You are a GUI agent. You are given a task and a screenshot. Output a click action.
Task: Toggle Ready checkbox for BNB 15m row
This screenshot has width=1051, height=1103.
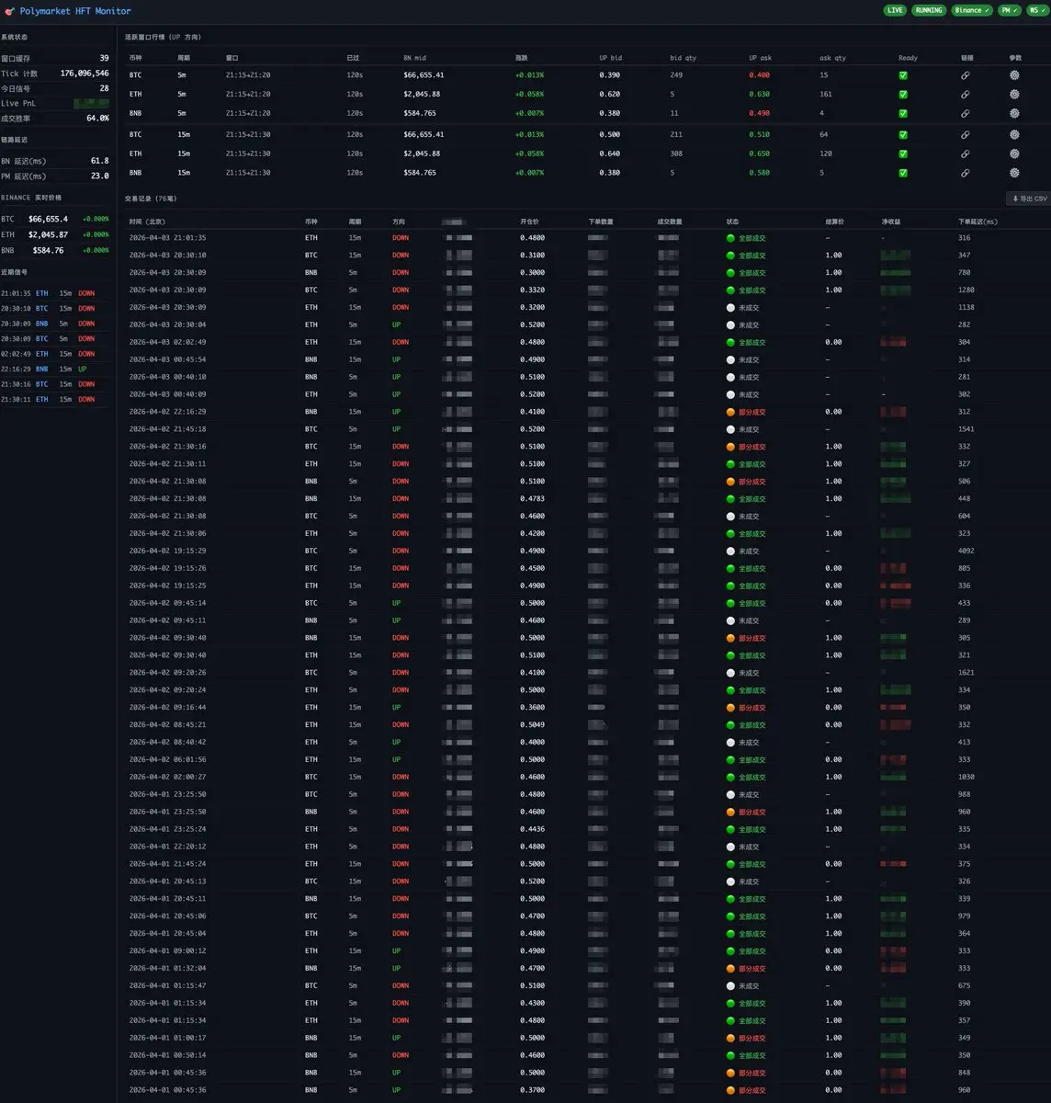(903, 173)
